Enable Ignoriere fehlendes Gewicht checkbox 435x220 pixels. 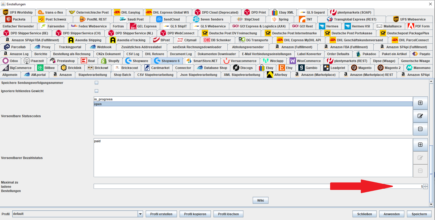click(x=97, y=91)
